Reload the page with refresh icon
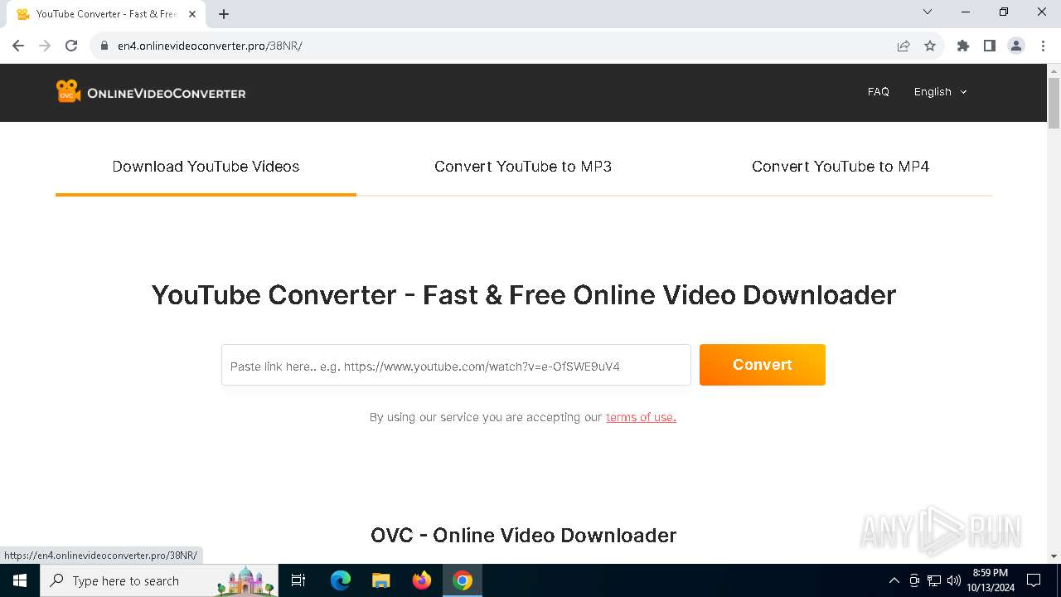 click(71, 46)
